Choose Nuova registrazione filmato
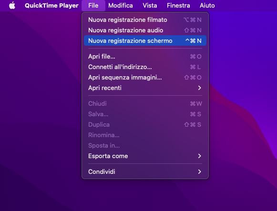This screenshot has width=277, height=211. pyautogui.click(x=145, y=20)
